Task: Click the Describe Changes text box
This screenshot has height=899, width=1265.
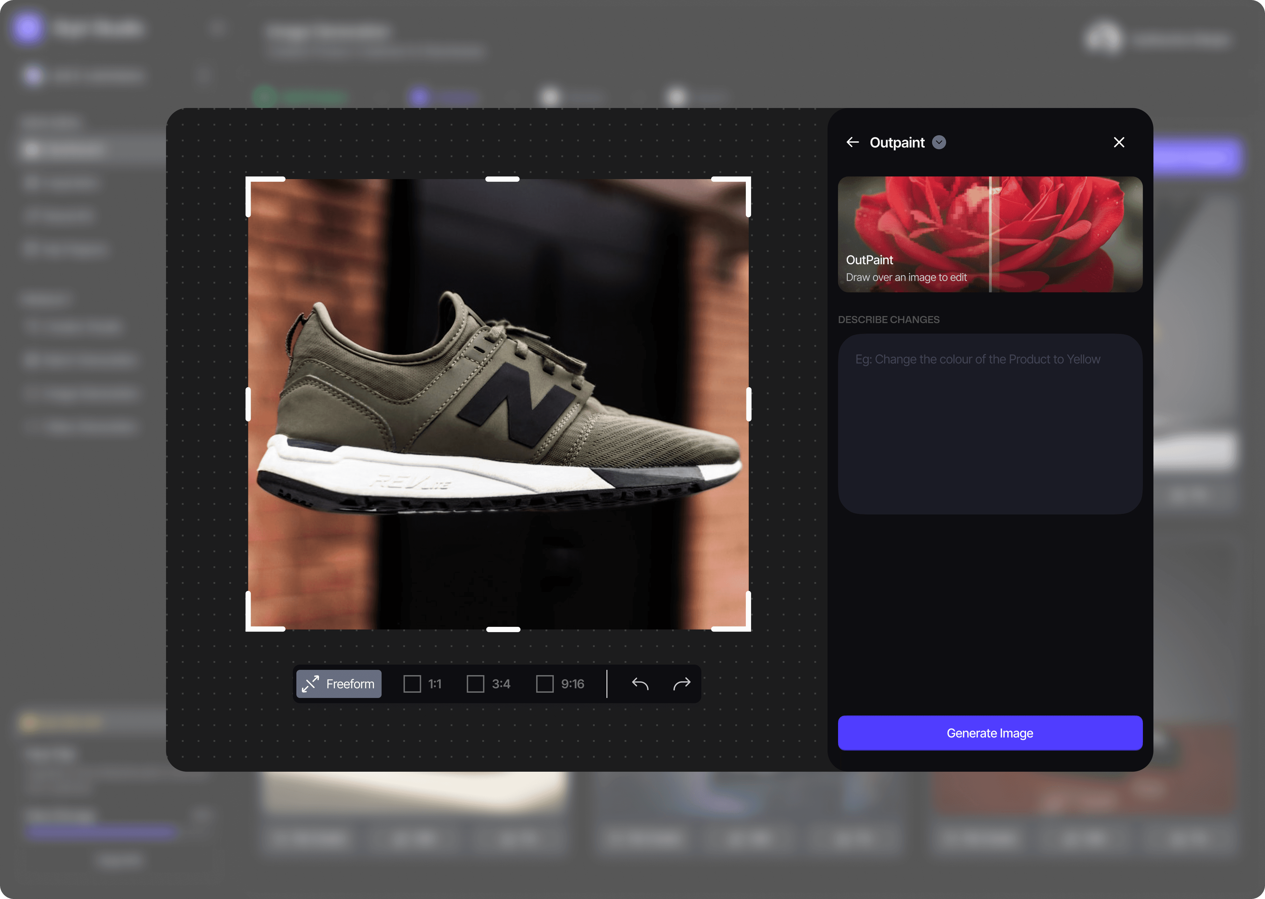Action: pyautogui.click(x=990, y=423)
